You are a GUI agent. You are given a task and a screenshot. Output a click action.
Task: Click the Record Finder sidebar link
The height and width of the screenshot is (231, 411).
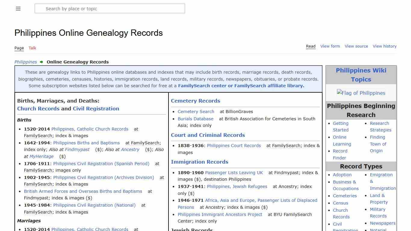pos(340,154)
